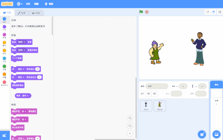
Task: Select the green 运算 operators category
Action: 5,67
